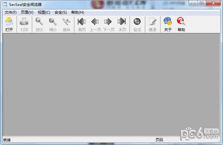223x145 pixels.
Task: Click the 就绪 status bar text
Action: [7, 140]
